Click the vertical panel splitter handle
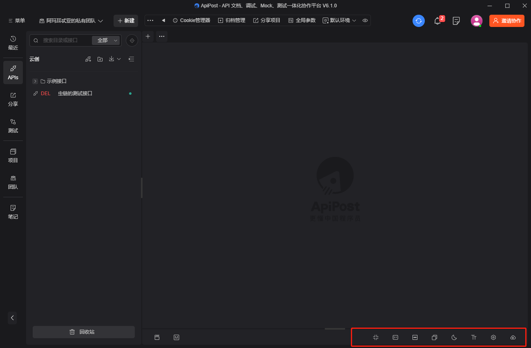531x348 pixels. tap(141, 188)
